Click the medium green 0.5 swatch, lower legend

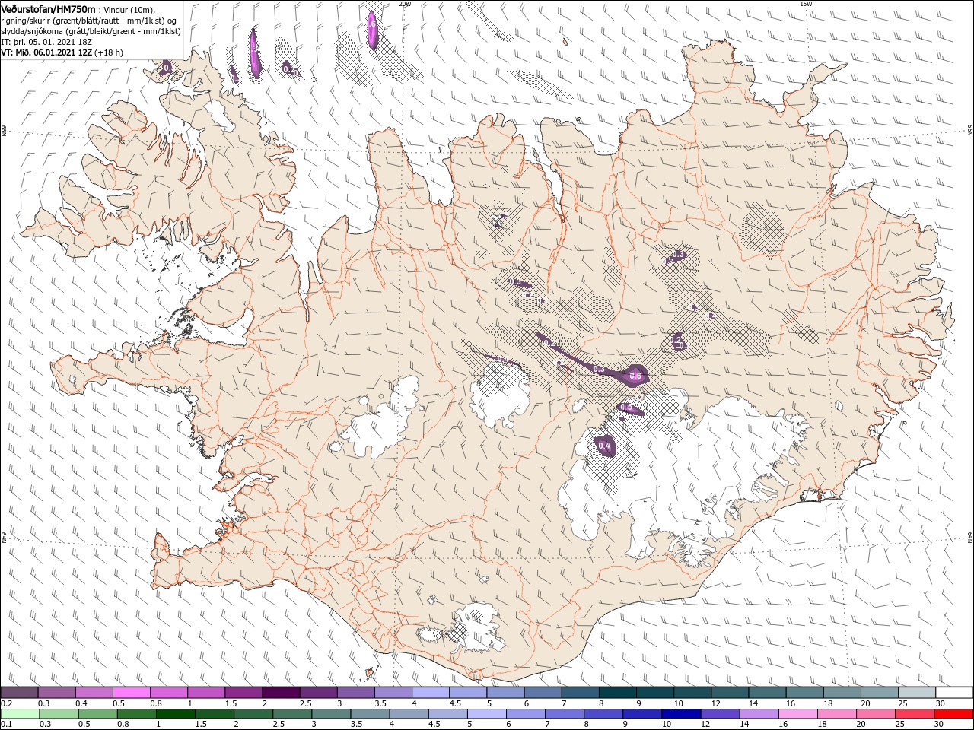pos(97,714)
